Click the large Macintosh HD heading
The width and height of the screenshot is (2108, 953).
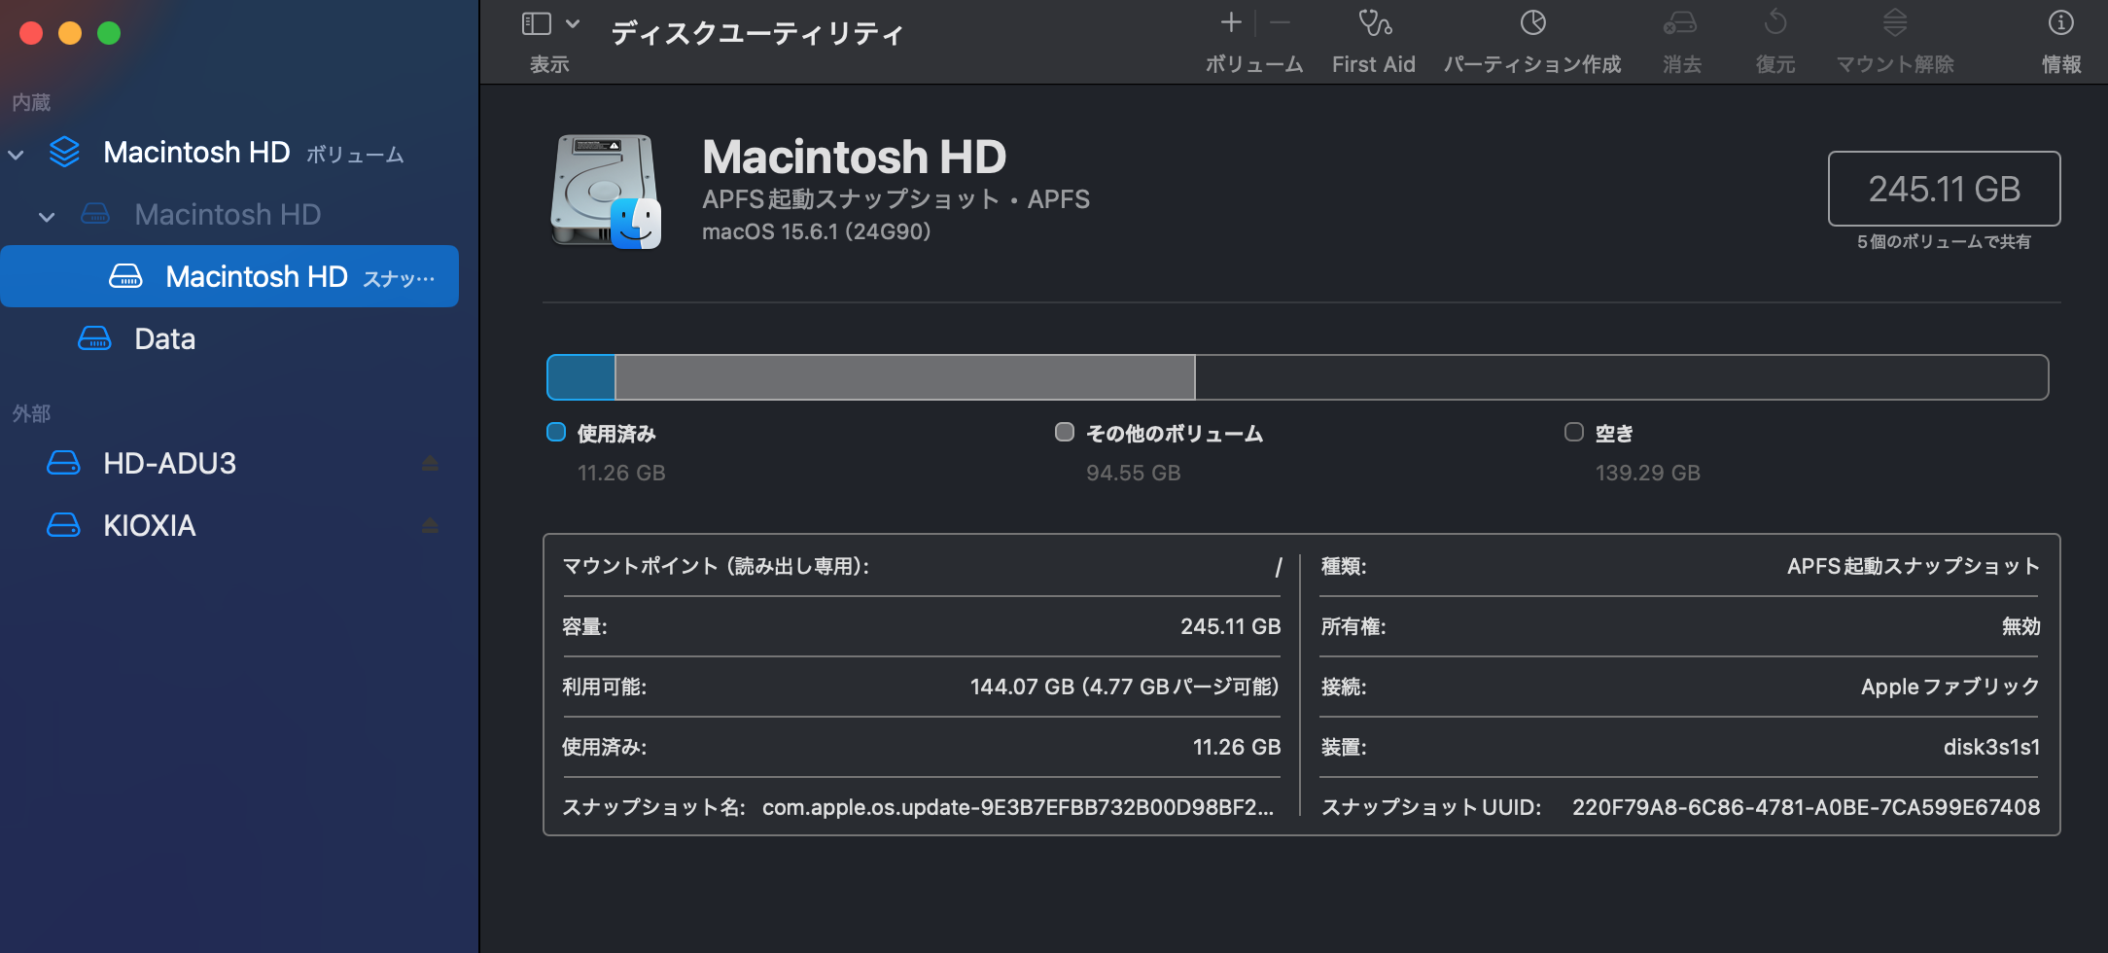click(854, 157)
